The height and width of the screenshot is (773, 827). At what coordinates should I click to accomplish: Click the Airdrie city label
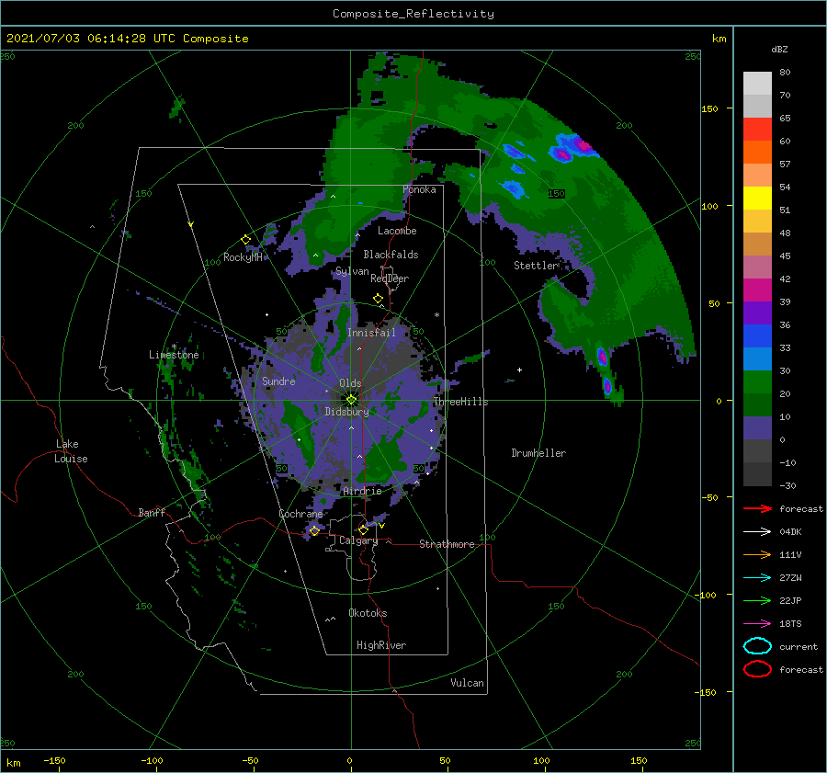coord(362,491)
